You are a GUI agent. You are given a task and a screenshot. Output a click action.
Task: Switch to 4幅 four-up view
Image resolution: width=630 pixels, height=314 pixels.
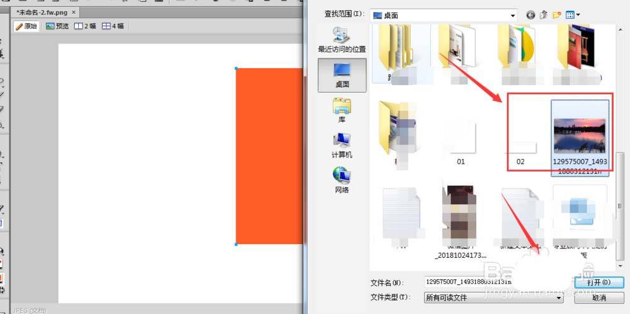pyautogui.click(x=113, y=26)
